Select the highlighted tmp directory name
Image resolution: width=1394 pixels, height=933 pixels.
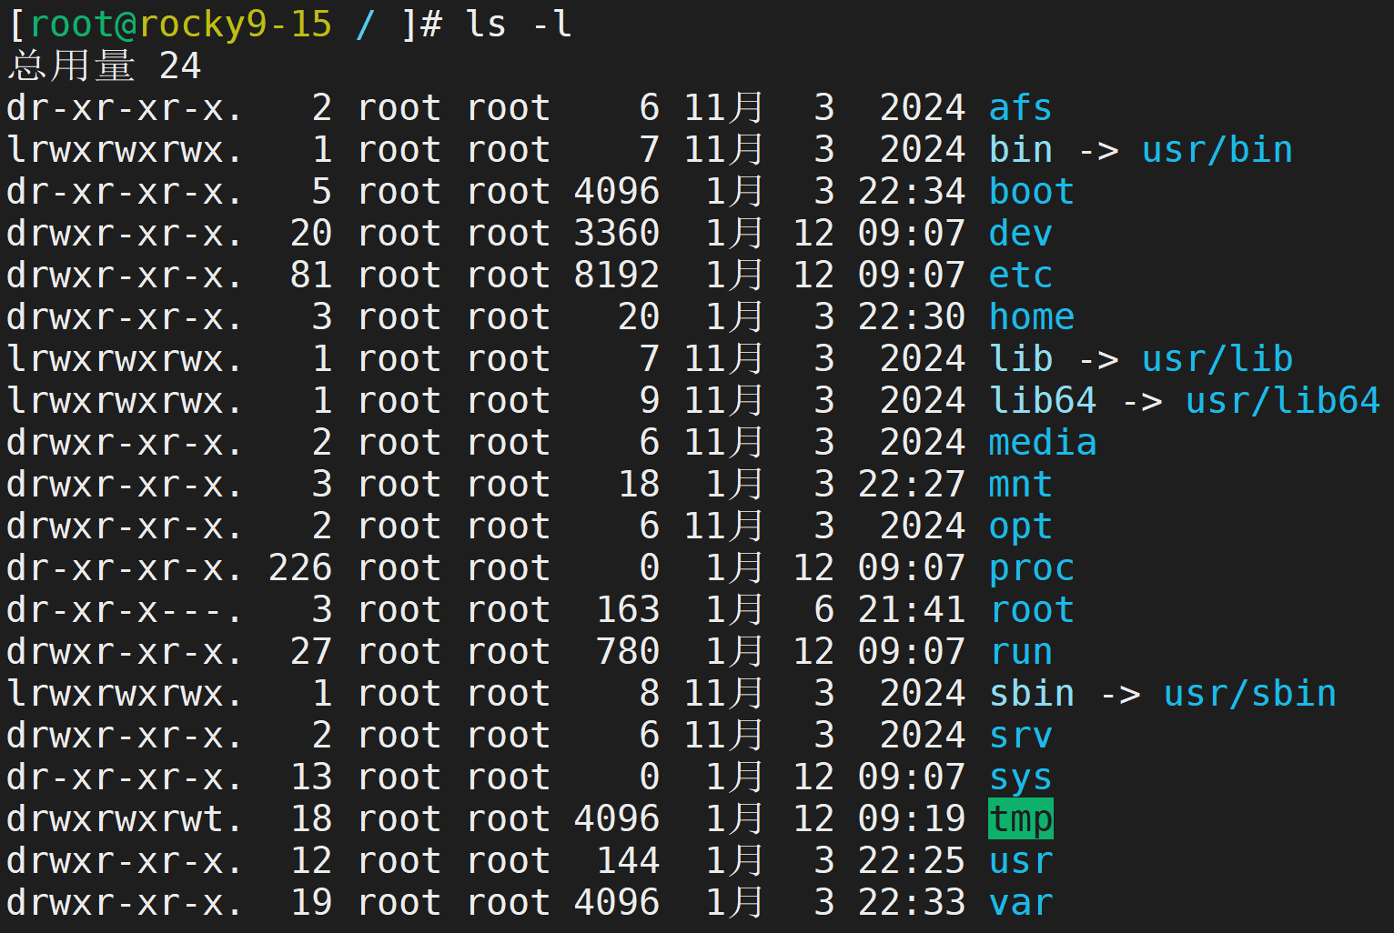click(x=1019, y=818)
